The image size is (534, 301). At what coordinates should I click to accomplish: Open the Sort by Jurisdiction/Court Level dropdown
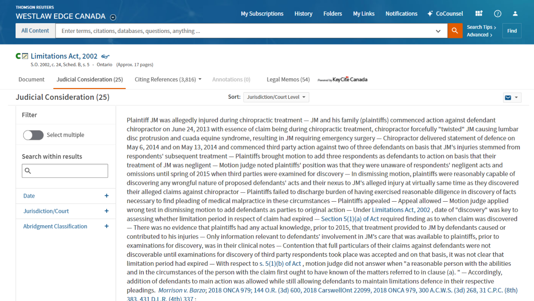pyautogui.click(x=276, y=97)
